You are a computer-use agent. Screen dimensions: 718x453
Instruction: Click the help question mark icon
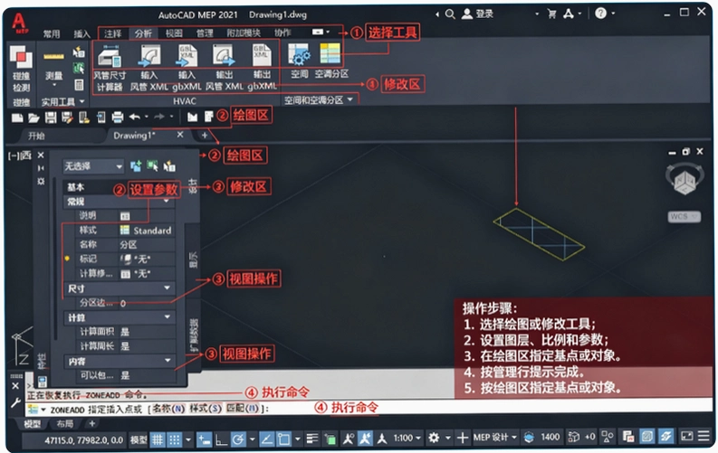pyautogui.click(x=601, y=14)
